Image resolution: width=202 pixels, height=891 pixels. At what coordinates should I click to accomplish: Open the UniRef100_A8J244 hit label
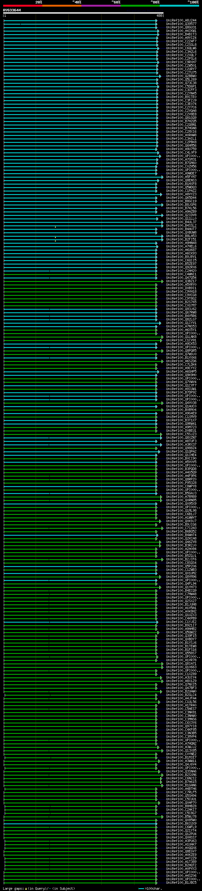181,21
